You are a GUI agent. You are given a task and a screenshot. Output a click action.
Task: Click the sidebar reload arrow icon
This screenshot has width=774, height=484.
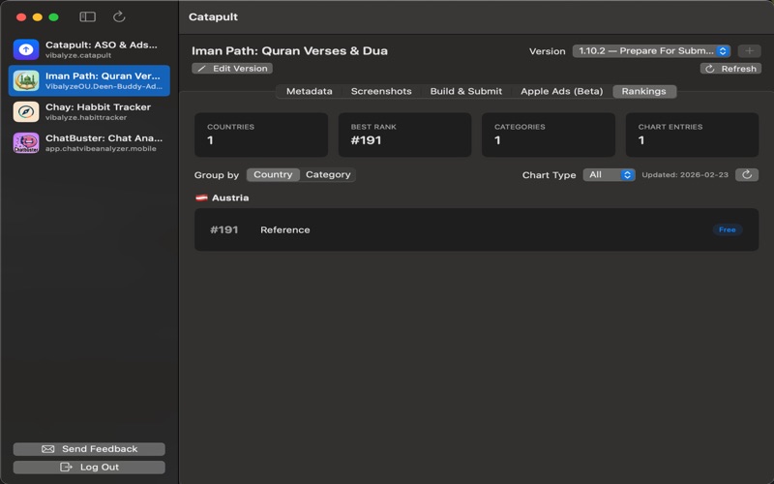click(119, 16)
